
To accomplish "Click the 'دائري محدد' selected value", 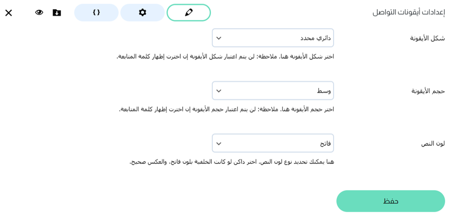I will pos(315,38).
